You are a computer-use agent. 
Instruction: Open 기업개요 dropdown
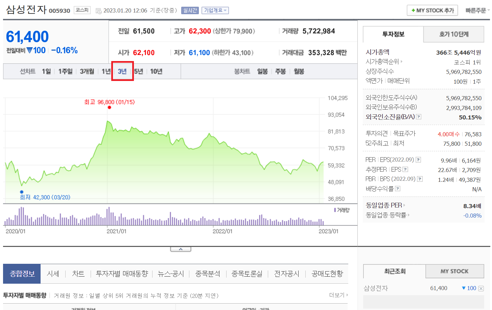pos(215,10)
